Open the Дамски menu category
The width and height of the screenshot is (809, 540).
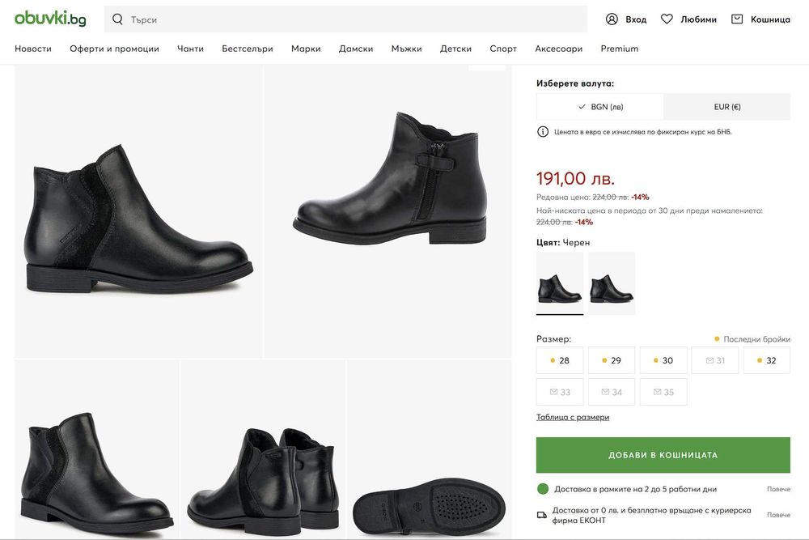356,49
